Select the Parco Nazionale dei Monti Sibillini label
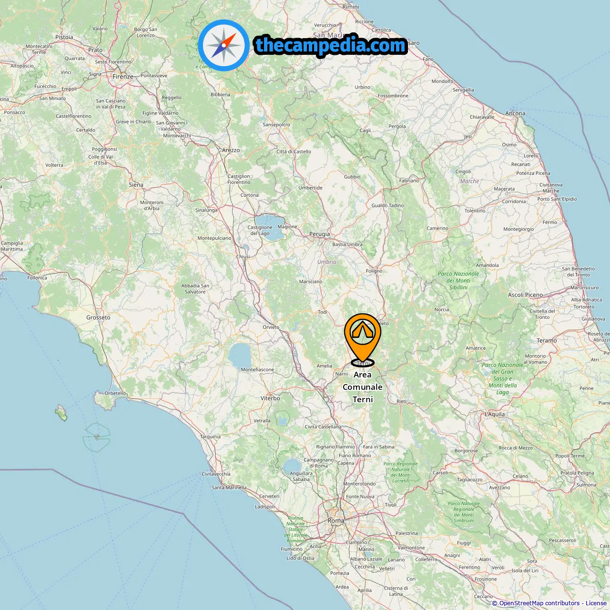610x610 pixels. click(458, 281)
